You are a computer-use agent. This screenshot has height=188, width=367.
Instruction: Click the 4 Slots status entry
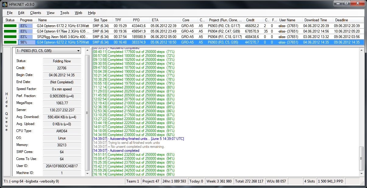[309, 181]
